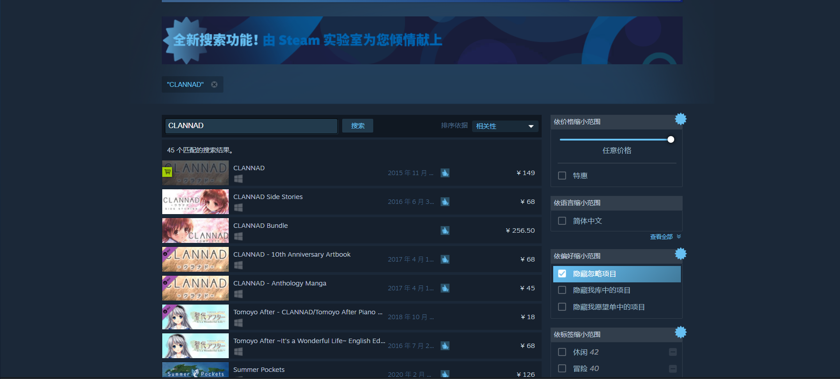Screen dimensions: 840x379
Task: Check the 休闲 tag filter
Action: point(562,352)
